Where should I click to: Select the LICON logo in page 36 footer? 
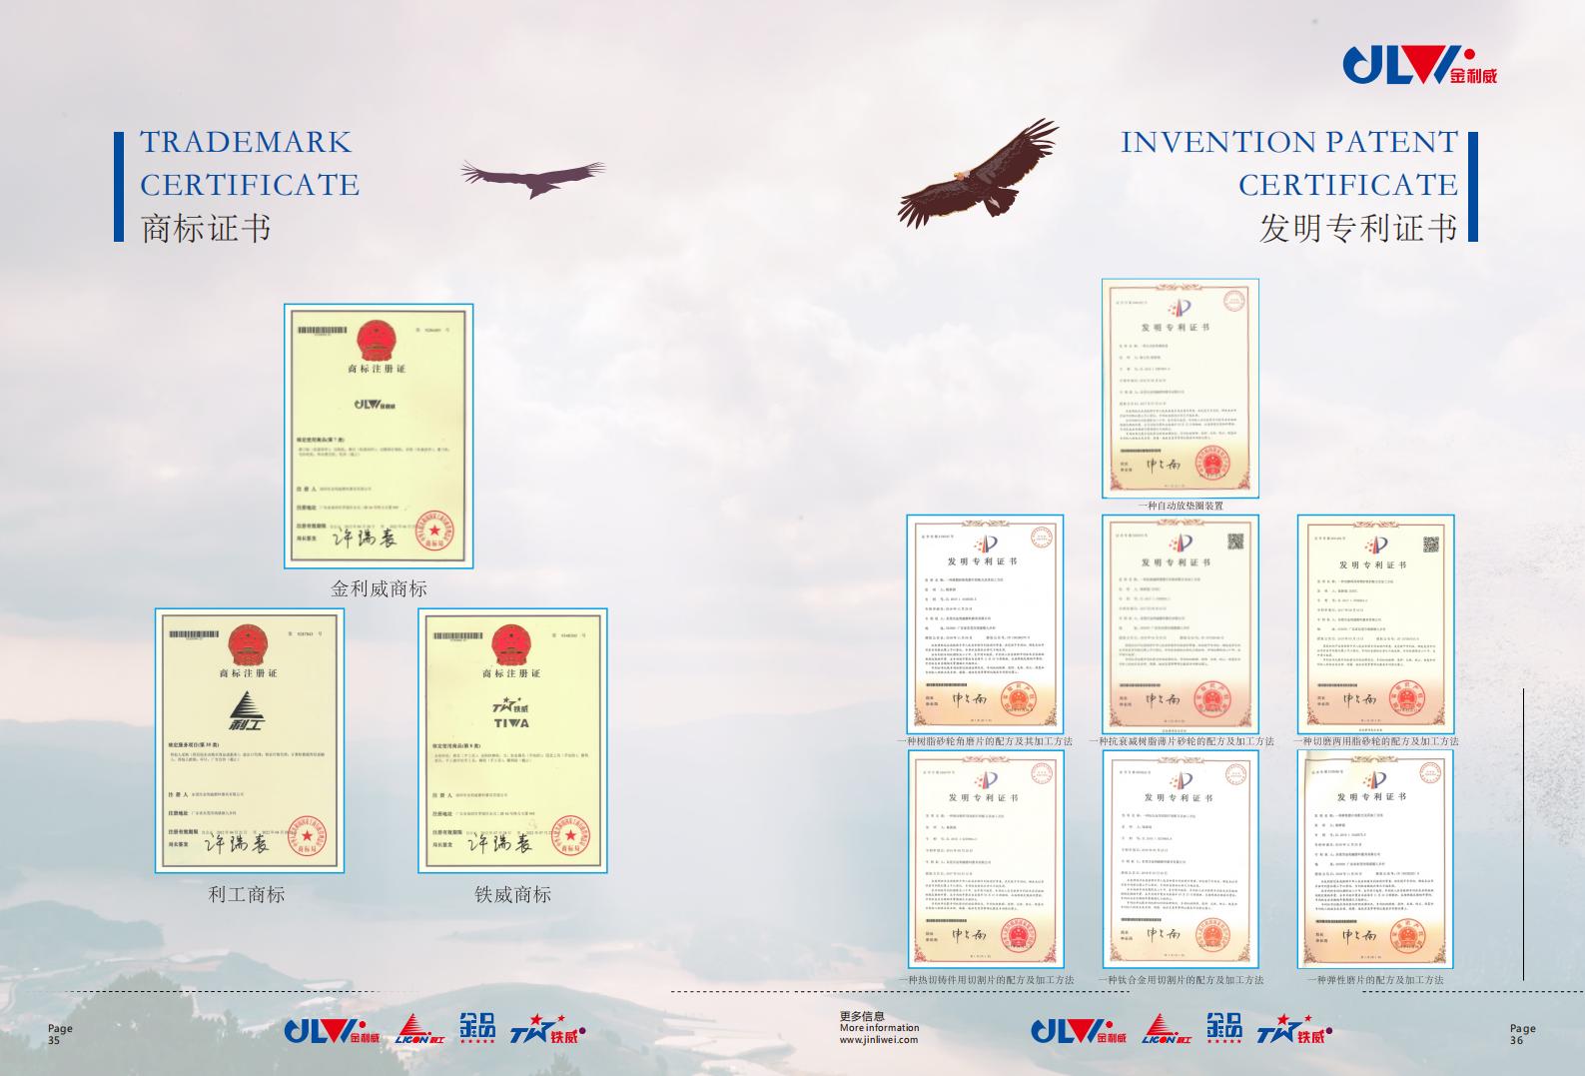click(x=1167, y=1030)
